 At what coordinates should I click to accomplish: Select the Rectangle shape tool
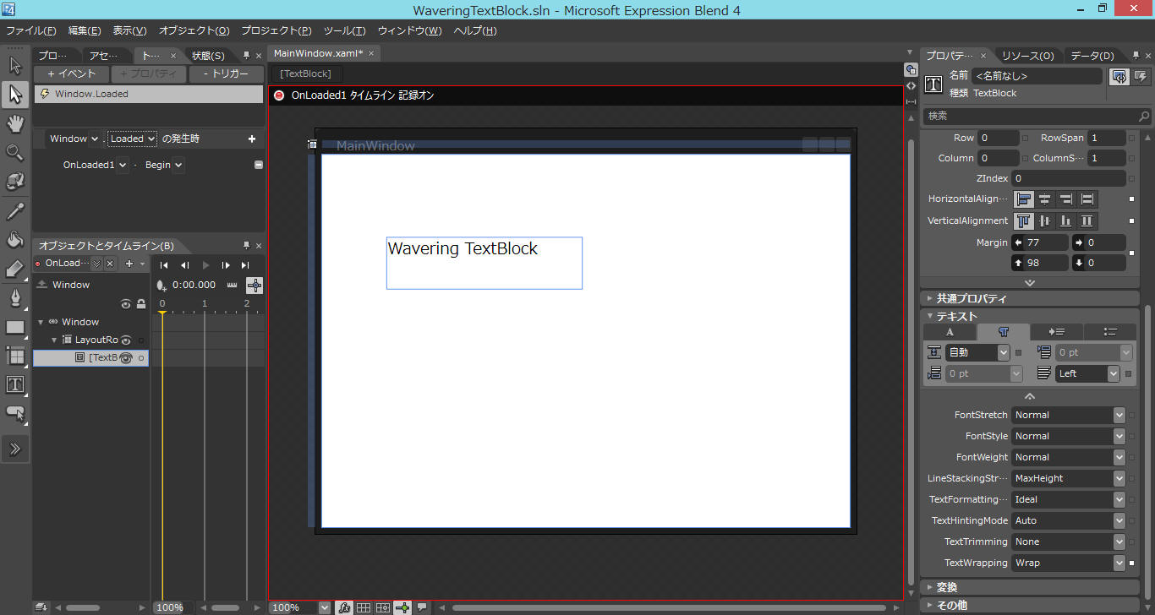[14, 327]
